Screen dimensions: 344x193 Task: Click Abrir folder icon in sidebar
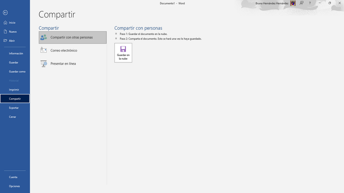tap(5, 41)
